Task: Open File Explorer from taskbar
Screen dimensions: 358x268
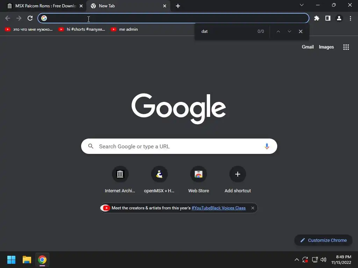Action: click(x=27, y=260)
